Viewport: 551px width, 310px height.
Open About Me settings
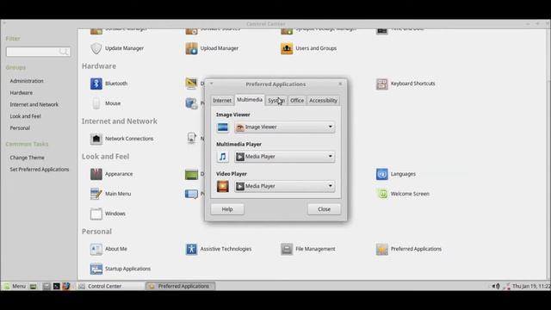click(108, 249)
